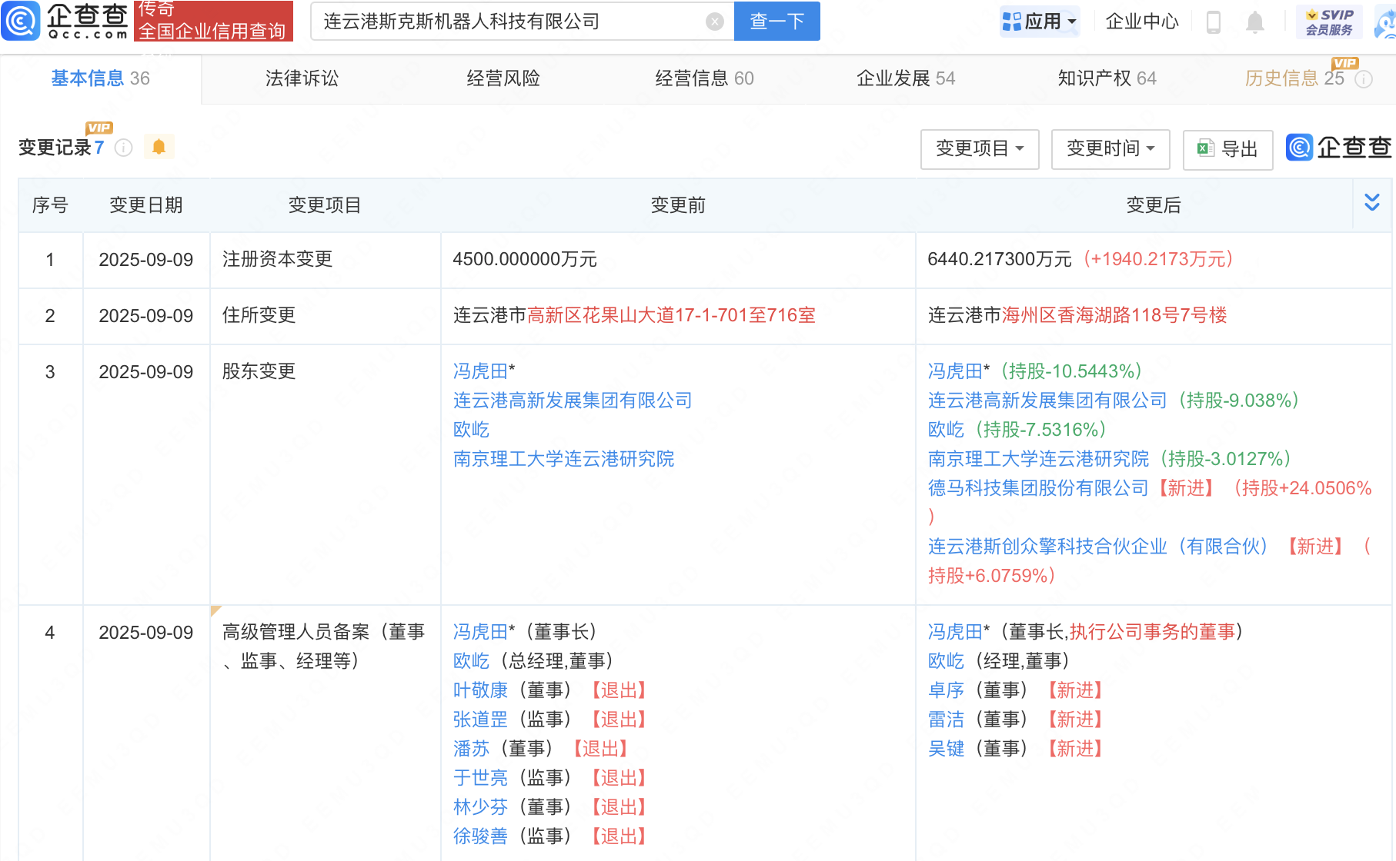
Task: Click the 查一下 search button
Action: [776, 22]
